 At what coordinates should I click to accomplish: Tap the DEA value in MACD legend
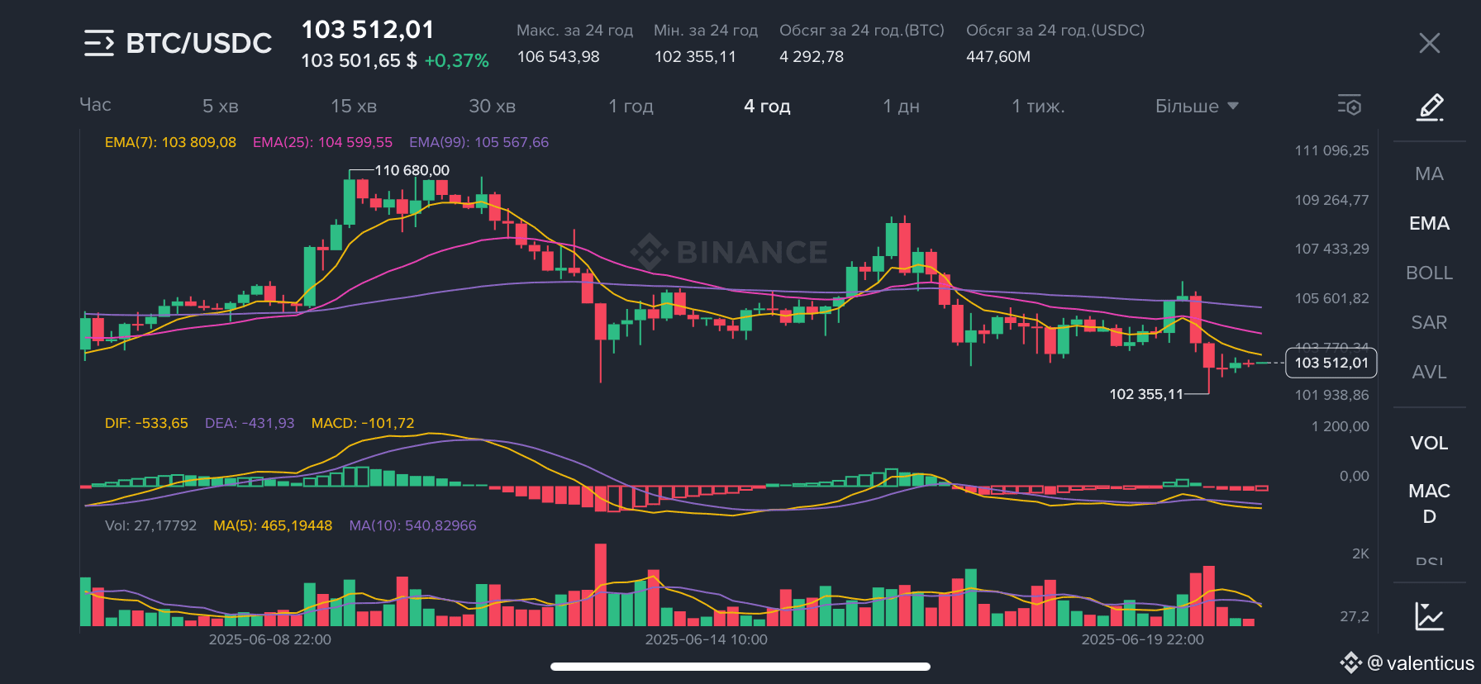tap(250, 423)
